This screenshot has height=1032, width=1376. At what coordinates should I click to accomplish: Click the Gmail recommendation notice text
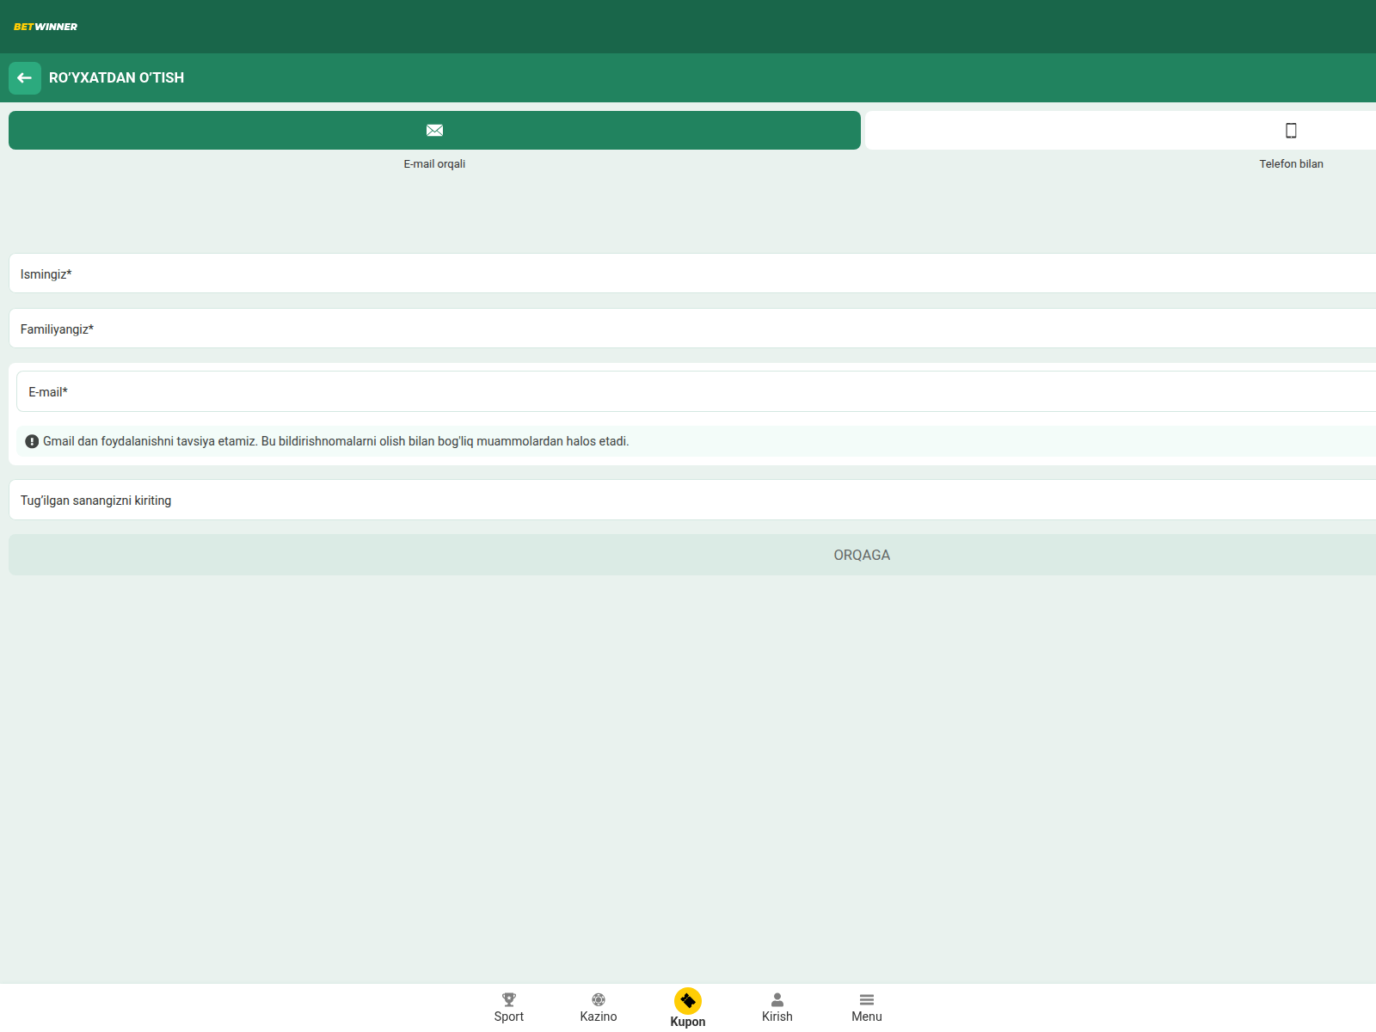pos(336,441)
